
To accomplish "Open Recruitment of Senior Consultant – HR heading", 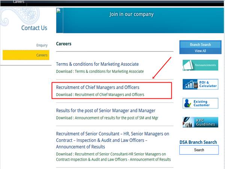I will tap(112, 140).
